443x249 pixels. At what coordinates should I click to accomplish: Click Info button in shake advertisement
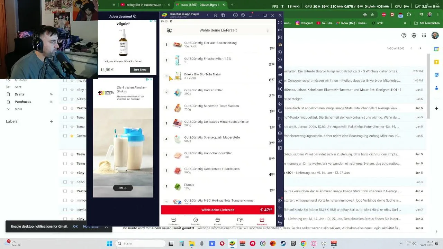click(123, 188)
